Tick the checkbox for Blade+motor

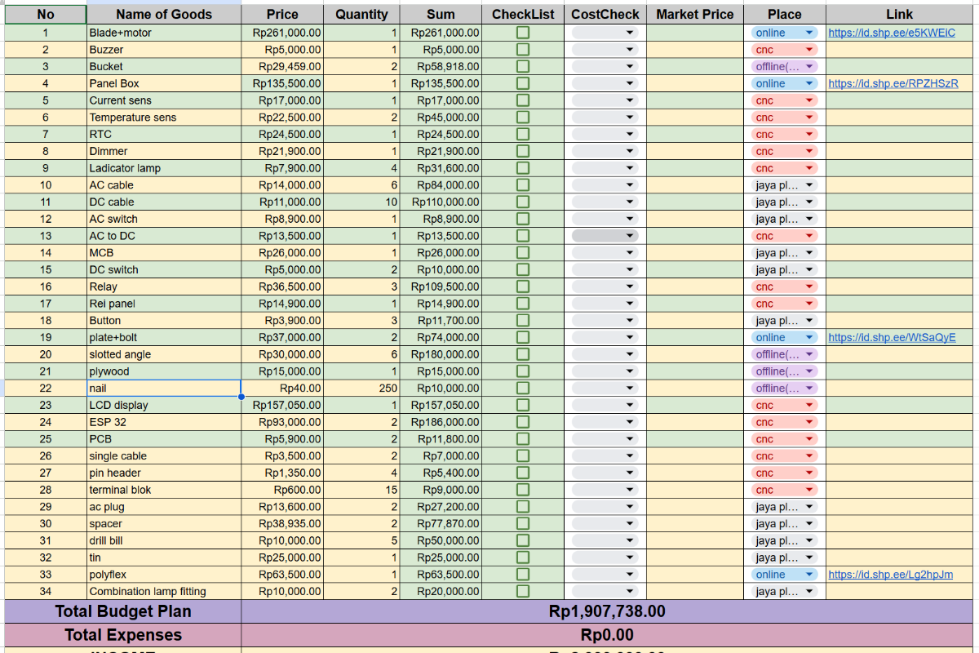523,33
